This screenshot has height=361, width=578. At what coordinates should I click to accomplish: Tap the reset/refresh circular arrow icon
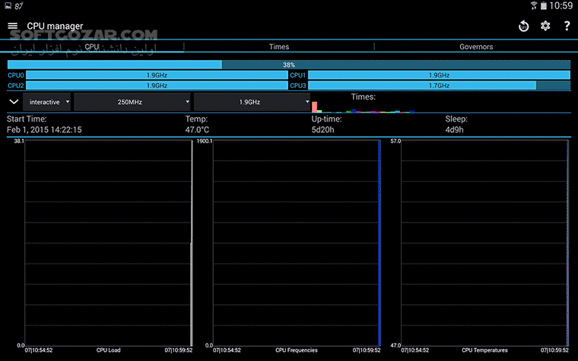pyautogui.click(x=524, y=27)
